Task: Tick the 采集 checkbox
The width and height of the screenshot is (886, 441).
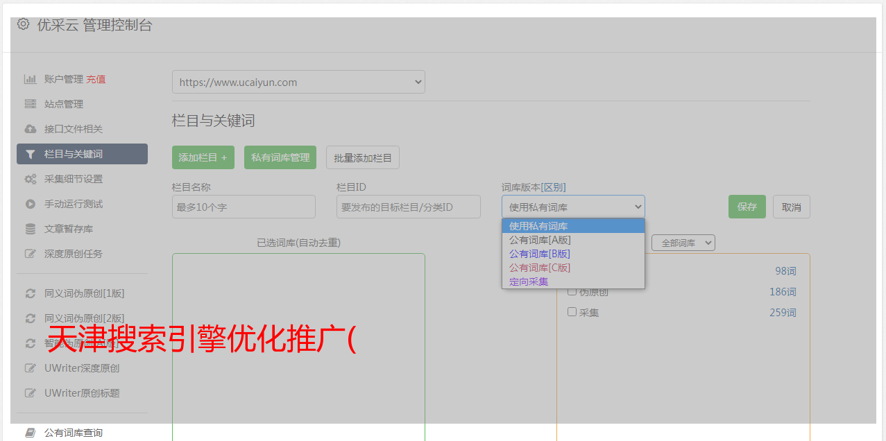Action: [x=572, y=312]
